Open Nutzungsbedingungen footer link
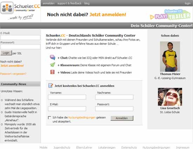The width and height of the screenshot is (193, 149). (x=156, y=148)
